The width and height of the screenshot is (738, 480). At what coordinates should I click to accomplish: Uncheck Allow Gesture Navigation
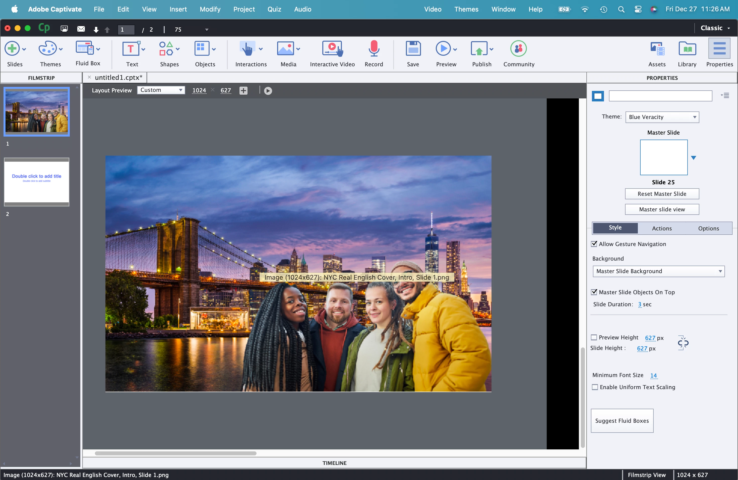point(594,244)
